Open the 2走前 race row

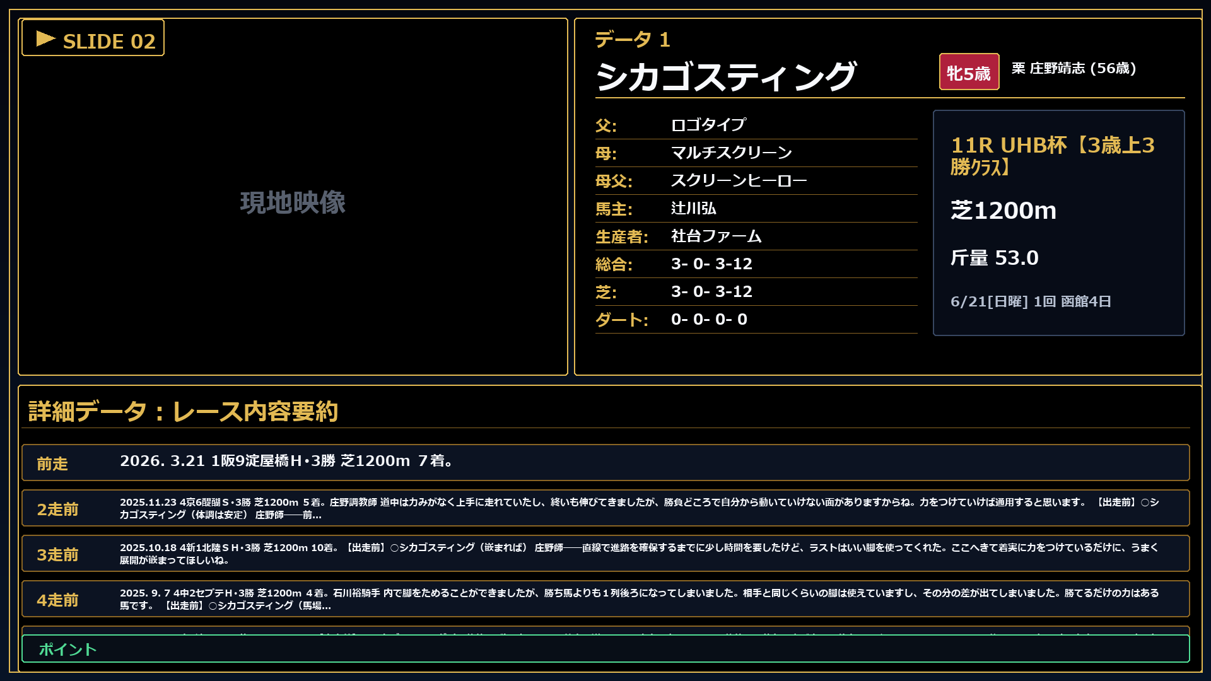(x=605, y=508)
